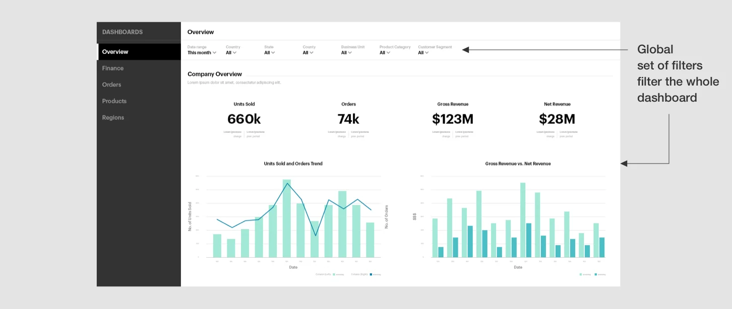Click the Net Revenue KPI label
The image size is (732, 309).
click(x=557, y=104)
